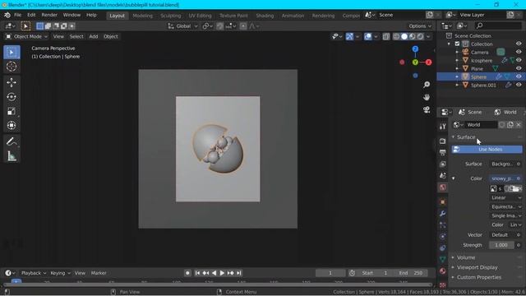Select the 3D Cursor tool
Image resolution: width=526 pixels, height=296 pixels.
point(12,67)
